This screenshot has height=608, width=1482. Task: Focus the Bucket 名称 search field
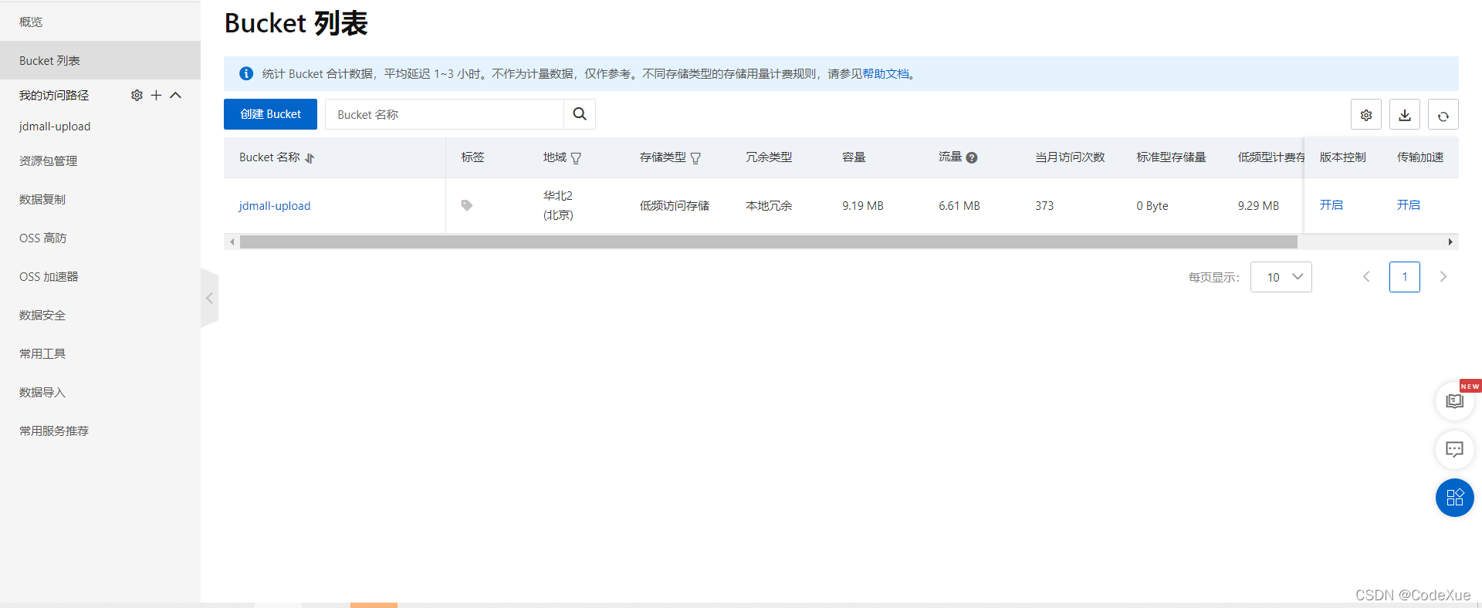445,114
